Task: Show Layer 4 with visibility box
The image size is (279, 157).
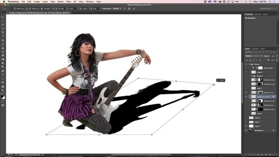Action: 246,122
